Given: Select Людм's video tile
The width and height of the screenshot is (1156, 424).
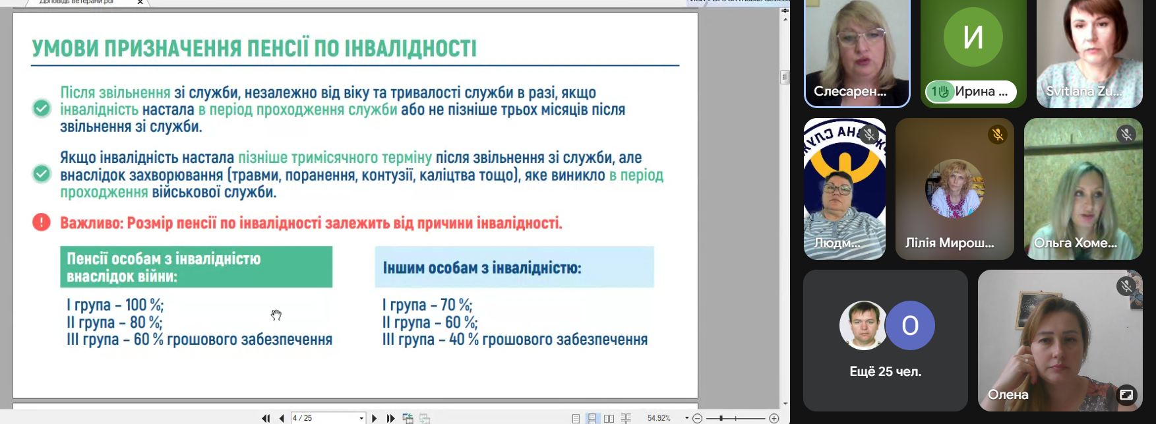Looking at the screenshot, I should [845, 189].
